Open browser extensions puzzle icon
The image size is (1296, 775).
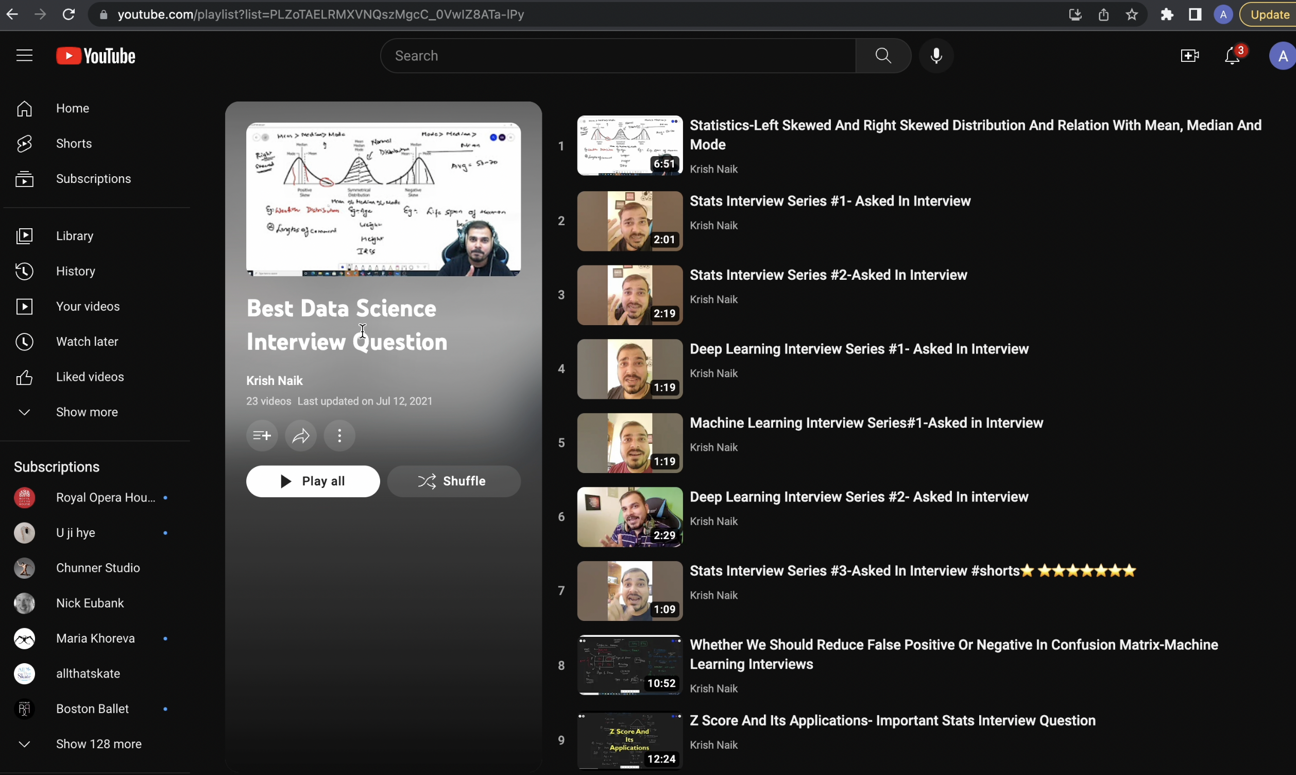1167,14
